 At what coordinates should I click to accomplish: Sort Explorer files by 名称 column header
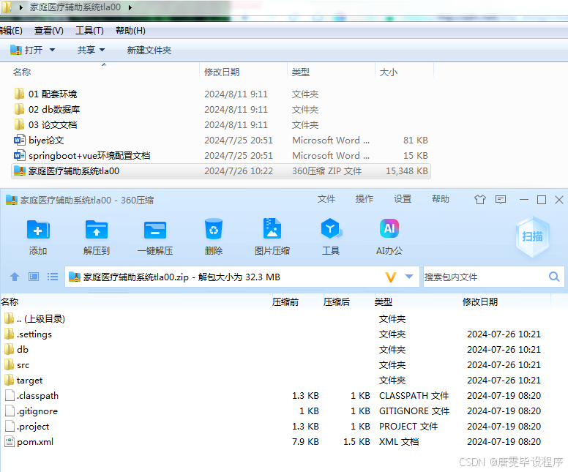click(x=105, y=72)
